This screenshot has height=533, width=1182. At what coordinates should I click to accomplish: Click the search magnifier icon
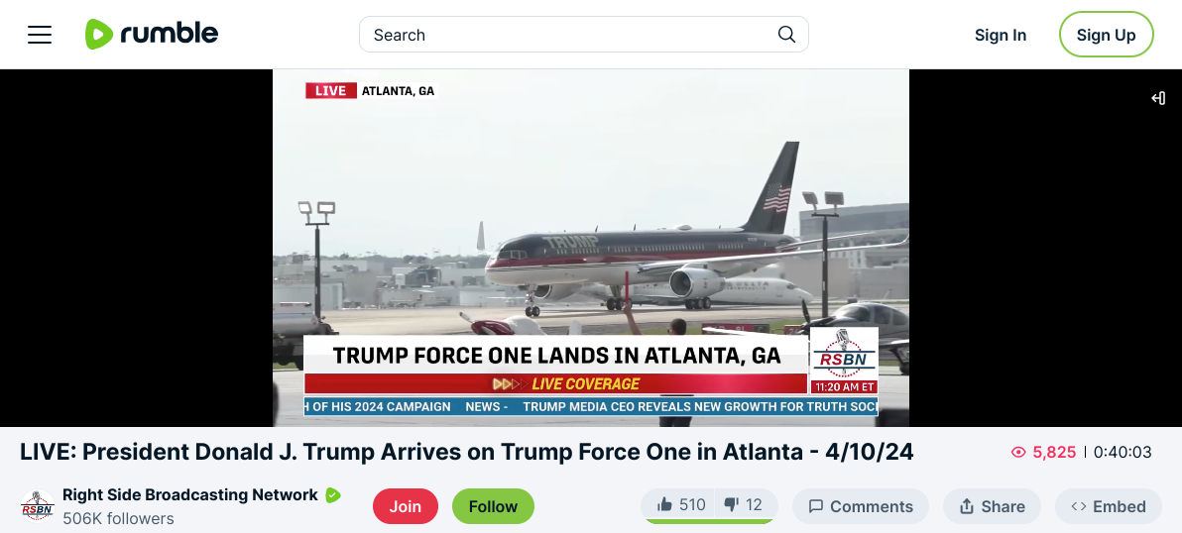tap(786, 35)
